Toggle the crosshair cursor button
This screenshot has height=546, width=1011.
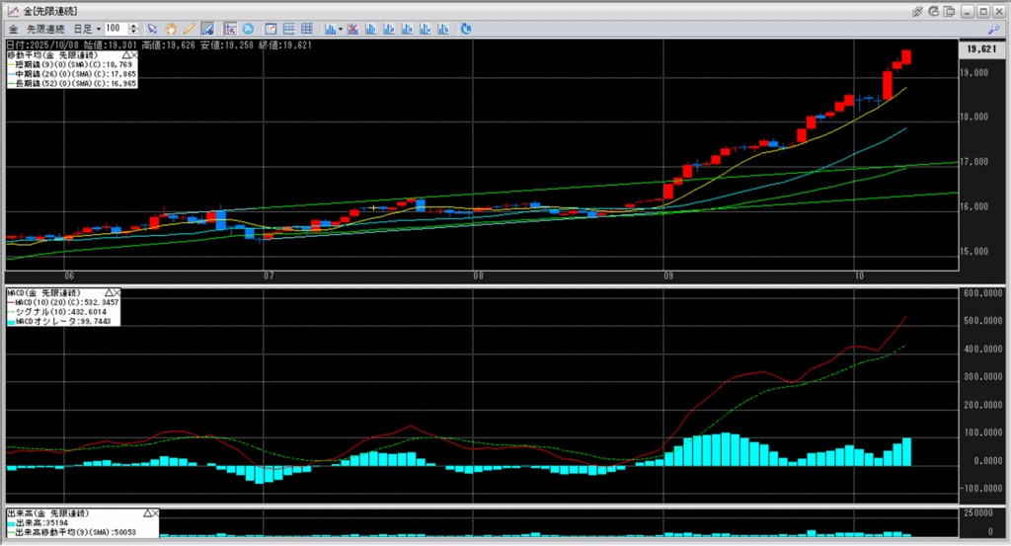coord(230,29)
